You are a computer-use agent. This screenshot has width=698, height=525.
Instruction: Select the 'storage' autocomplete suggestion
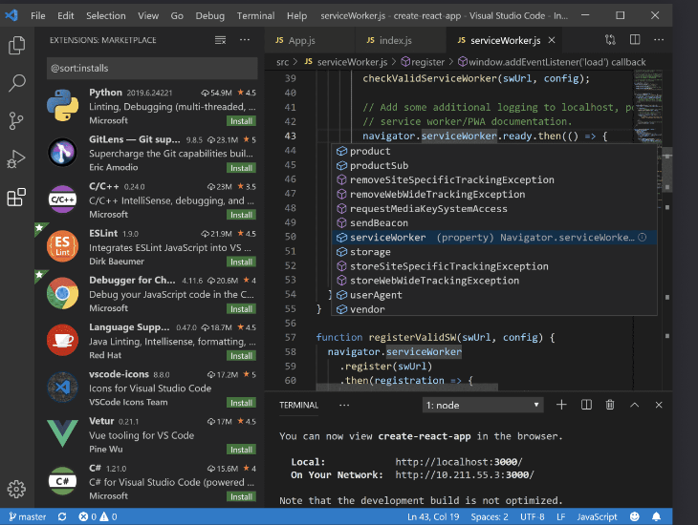(x=494, y=252)
